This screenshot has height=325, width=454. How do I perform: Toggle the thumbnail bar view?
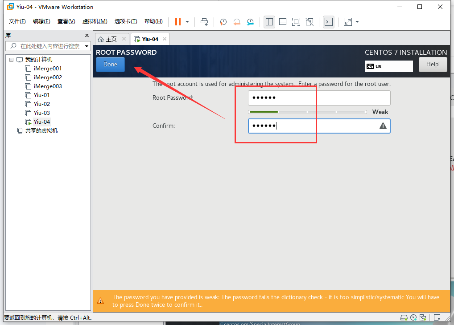(x=283, y=22)
